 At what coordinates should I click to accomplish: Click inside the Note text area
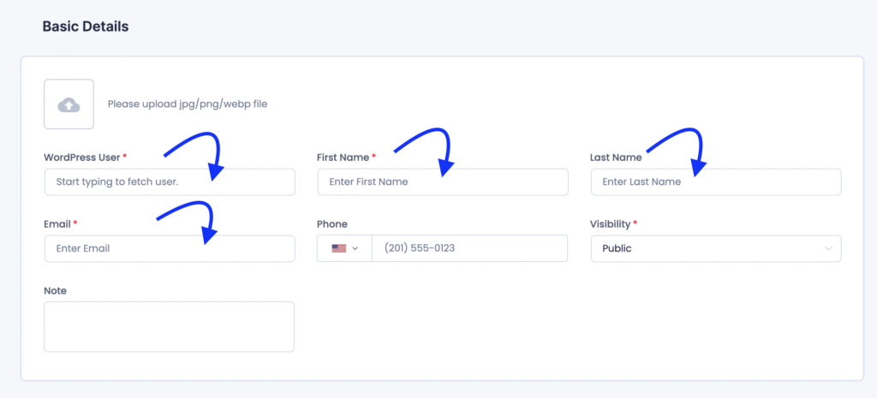point(169,326)
